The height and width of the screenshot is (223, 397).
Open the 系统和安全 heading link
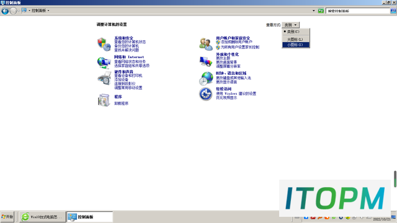point(123,38)
